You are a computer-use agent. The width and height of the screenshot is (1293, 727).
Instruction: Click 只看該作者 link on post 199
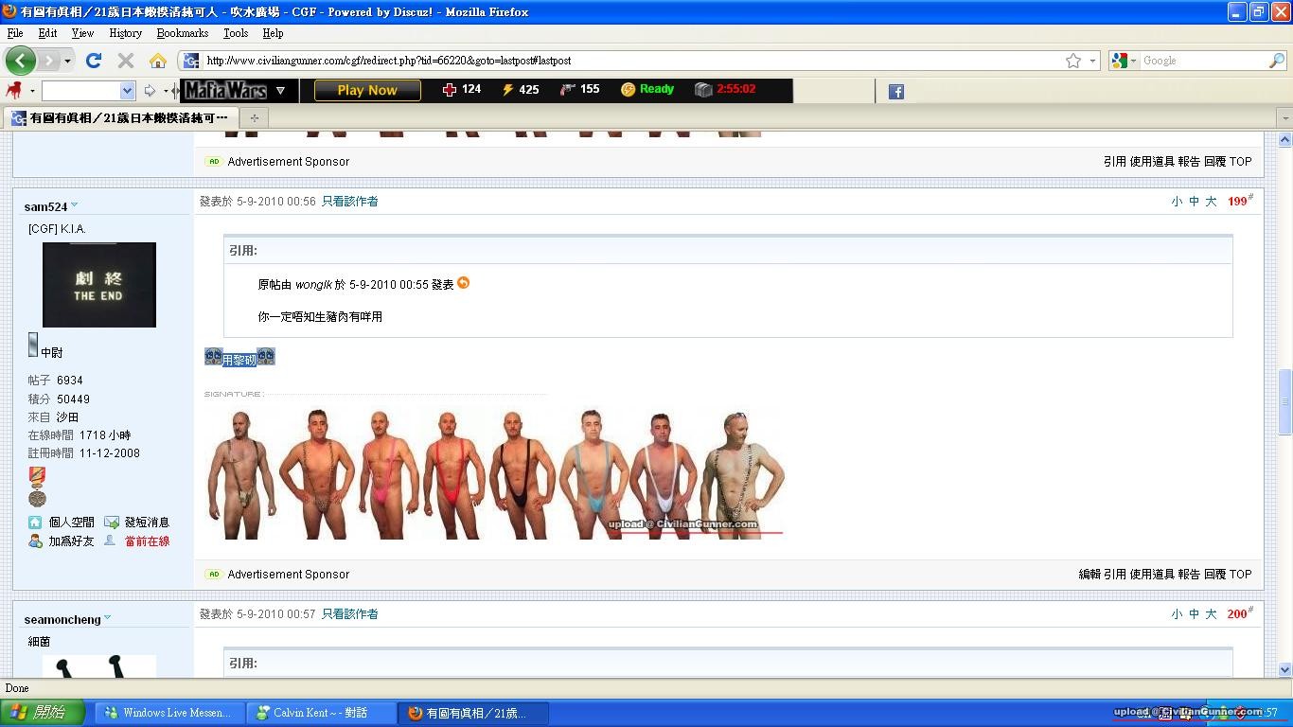pyautogui.click(x=349, y=202)
